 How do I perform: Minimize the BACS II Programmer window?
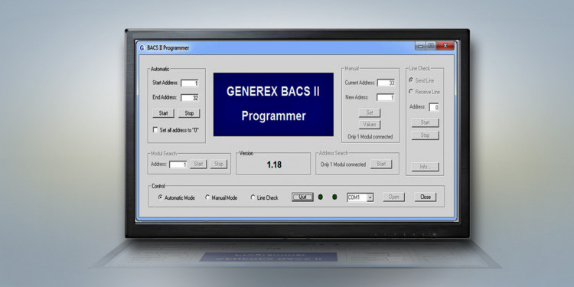point(420,46)
